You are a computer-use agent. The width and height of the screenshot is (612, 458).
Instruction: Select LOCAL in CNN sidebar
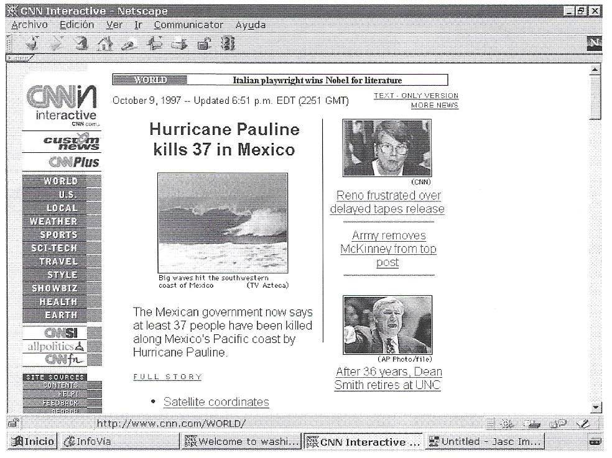(62, 208)
